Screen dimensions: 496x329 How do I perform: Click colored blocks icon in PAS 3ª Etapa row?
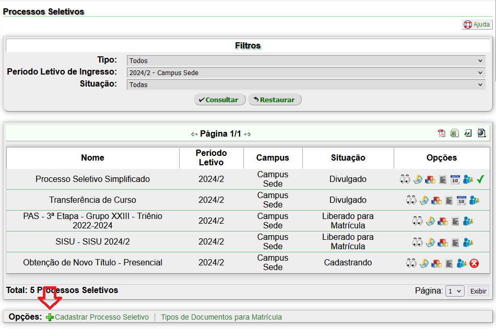pyautogui.click(x=443, y=221)
